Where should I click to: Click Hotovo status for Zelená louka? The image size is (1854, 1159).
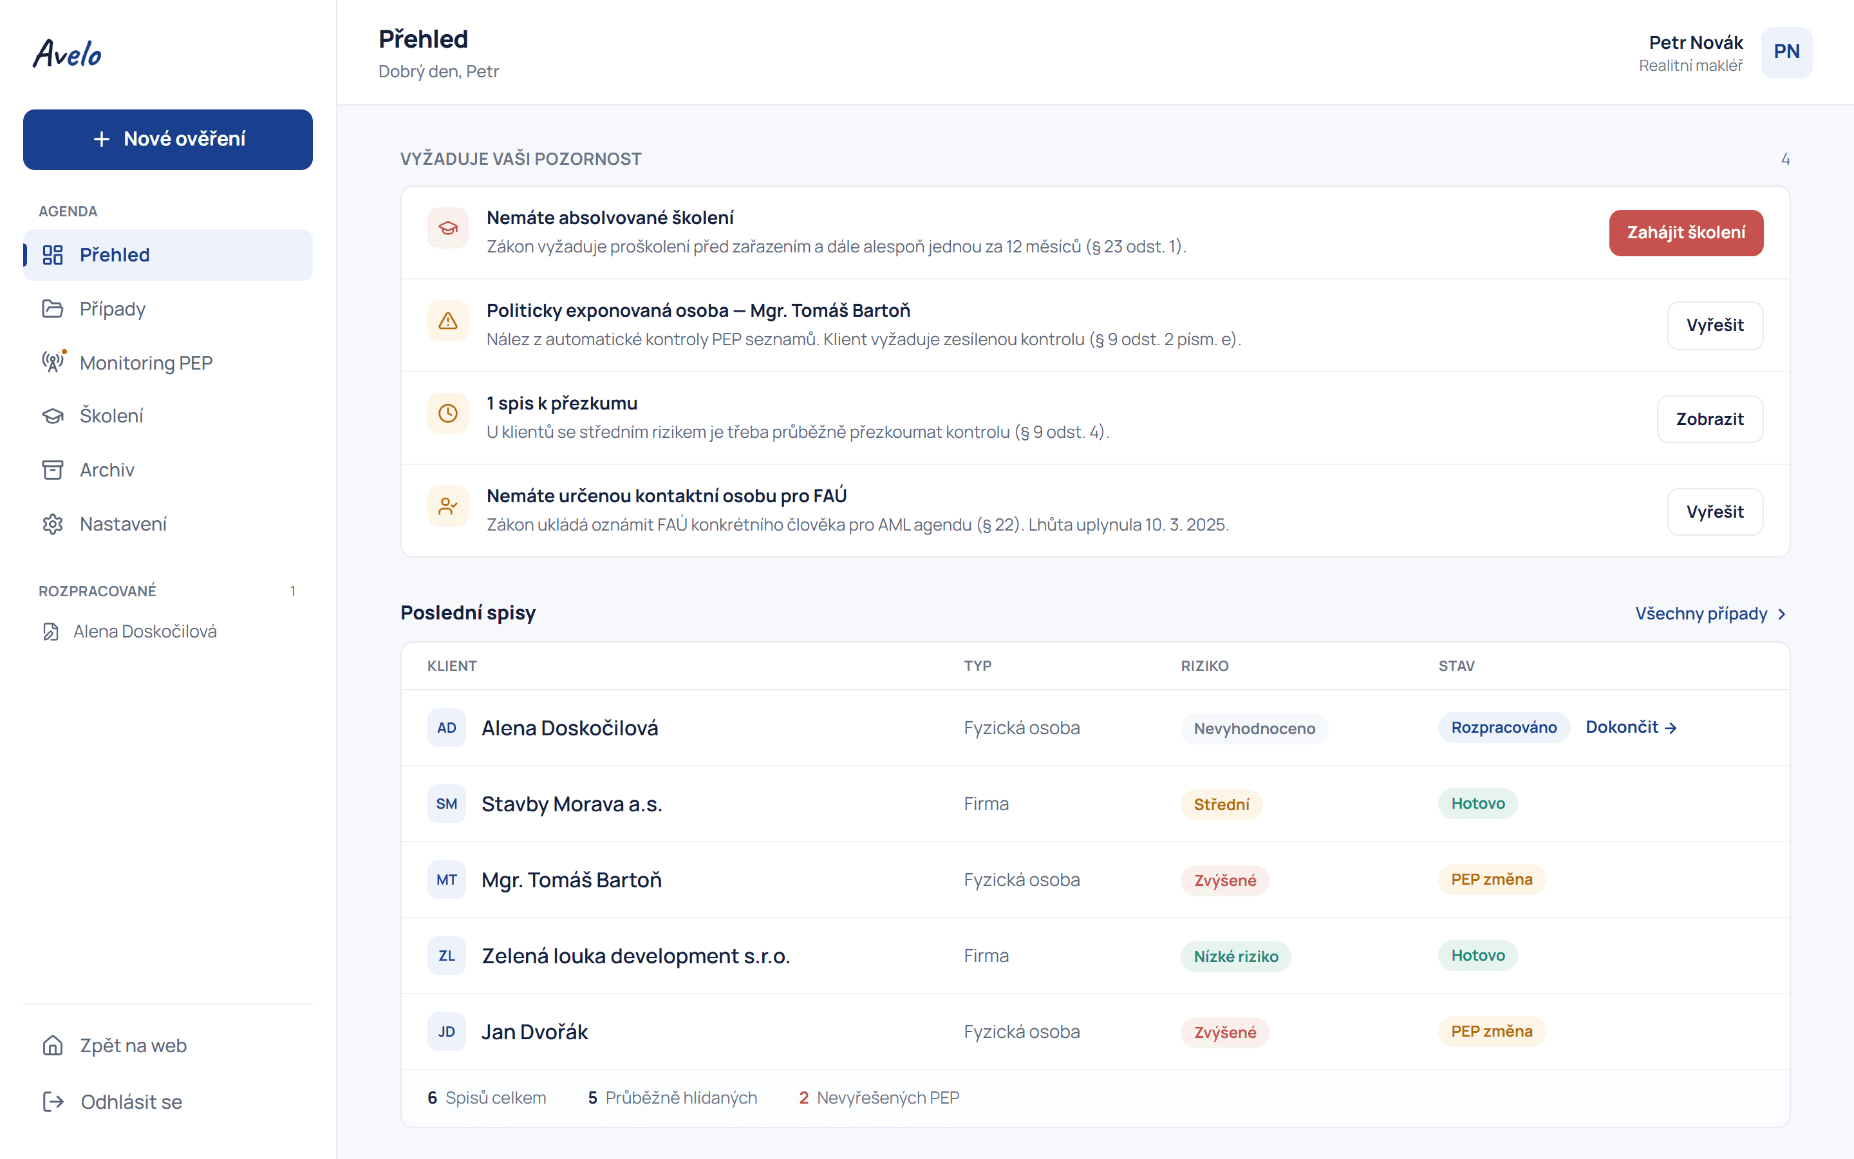point(1478,955)
